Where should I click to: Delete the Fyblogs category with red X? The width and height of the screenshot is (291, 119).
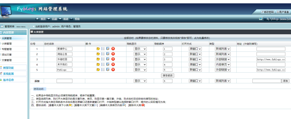point(113,70)
